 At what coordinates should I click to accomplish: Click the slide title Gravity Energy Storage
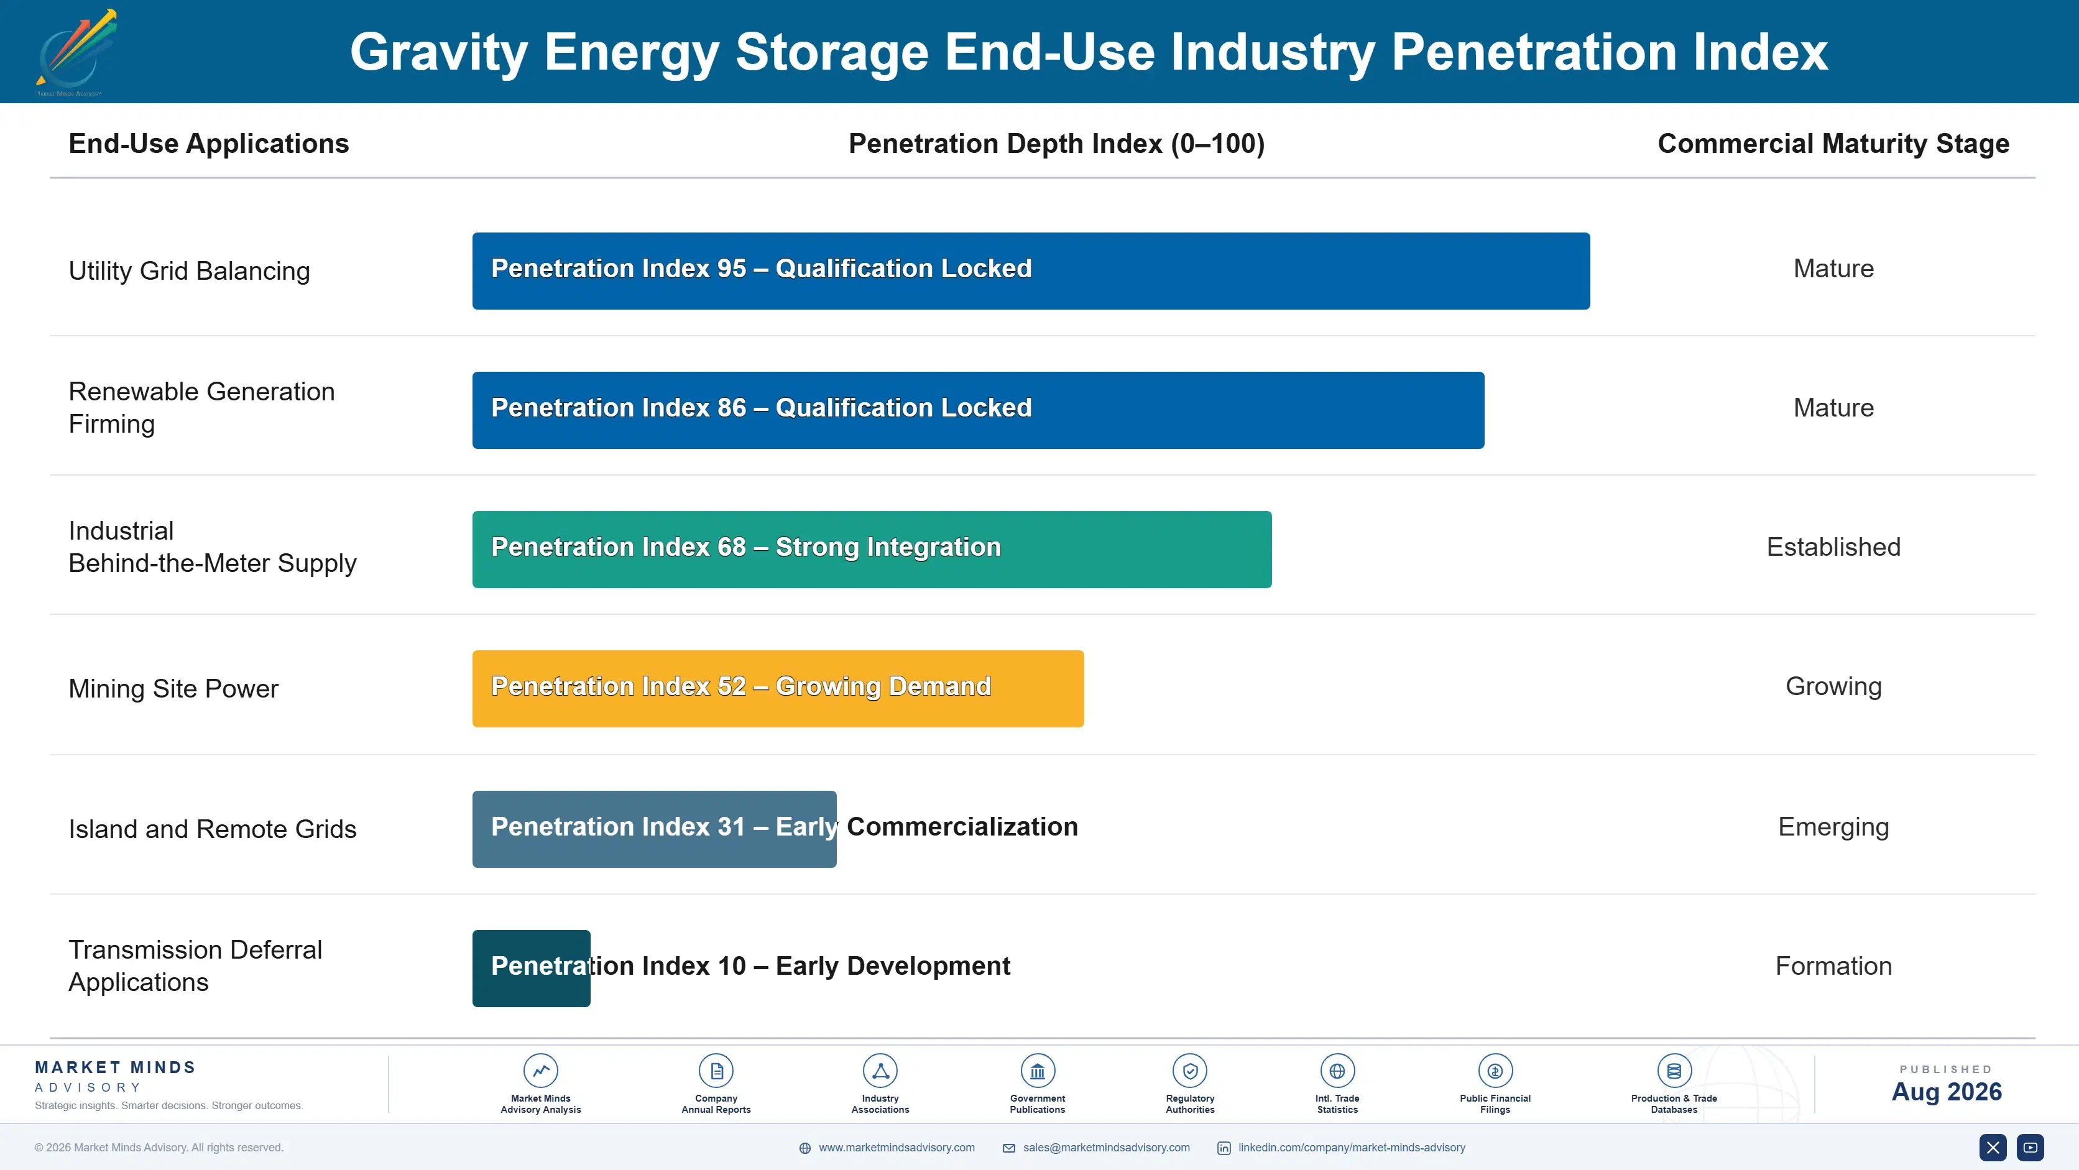tap(1089, 52)
